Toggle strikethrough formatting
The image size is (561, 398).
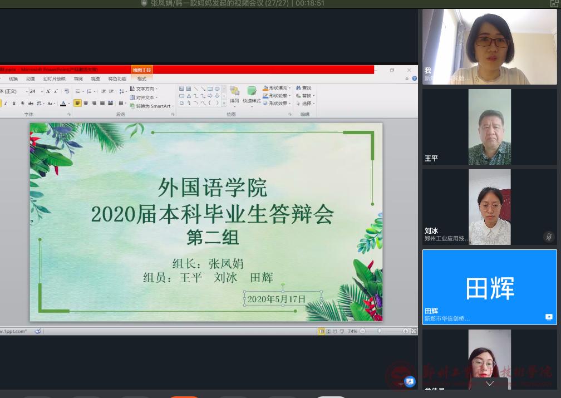(x=31, y=104)
